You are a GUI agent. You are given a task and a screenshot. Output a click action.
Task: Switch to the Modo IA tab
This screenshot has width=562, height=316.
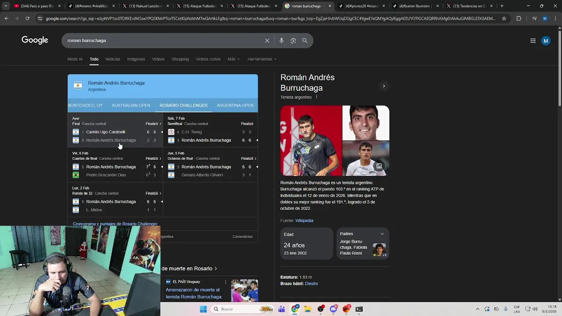(75, 59)
